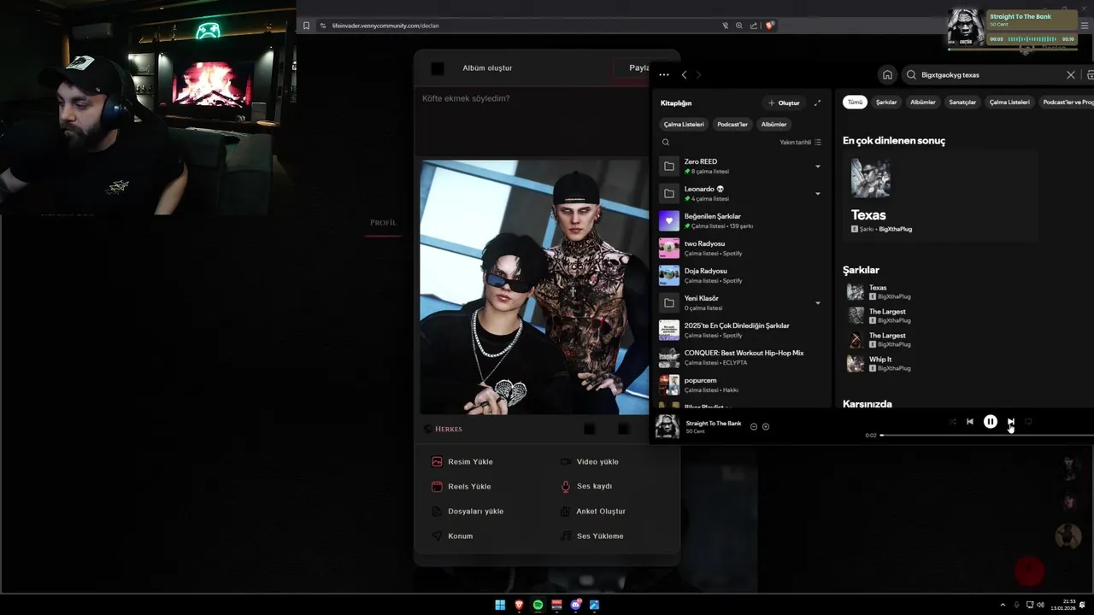The width and height of the screenshot is (1094, 615).
Task: Select Çalma Listeleri search filter tab
Action: (1009, 102)
